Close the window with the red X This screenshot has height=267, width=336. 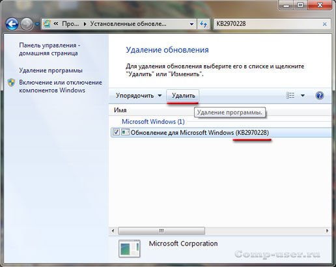[x=320, y=5]
